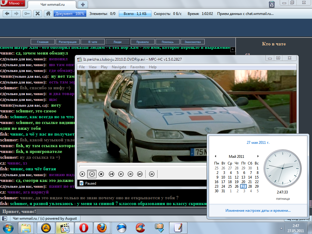Click the MPC-HC seek bar

pyautogui.click(x=143, y=166)
